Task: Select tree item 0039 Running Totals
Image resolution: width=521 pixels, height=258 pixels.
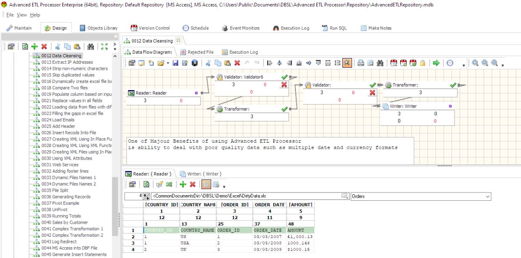Action: coord(61,216)
